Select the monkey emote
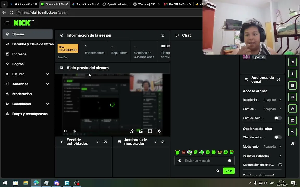The height and width of the screenshot is (187, 300). (220, 152)
